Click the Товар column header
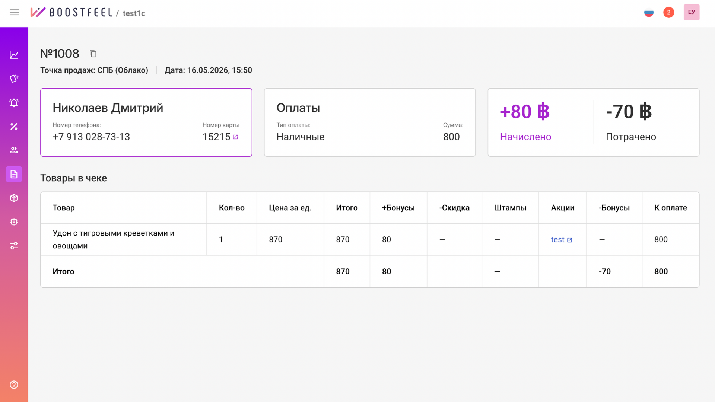 point(64,208)
